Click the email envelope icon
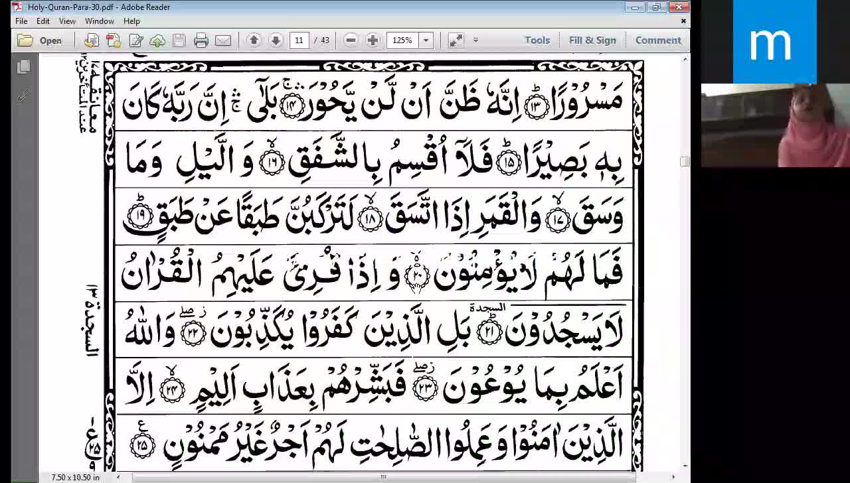The image size is (850, 483). click(223, 40)
